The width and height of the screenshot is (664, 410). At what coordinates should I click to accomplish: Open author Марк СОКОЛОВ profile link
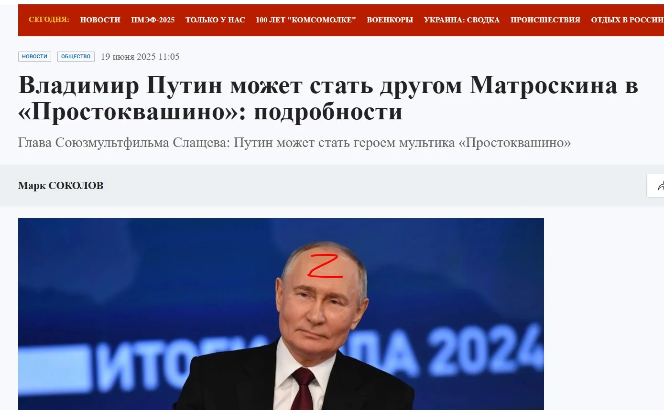(61, 186)
